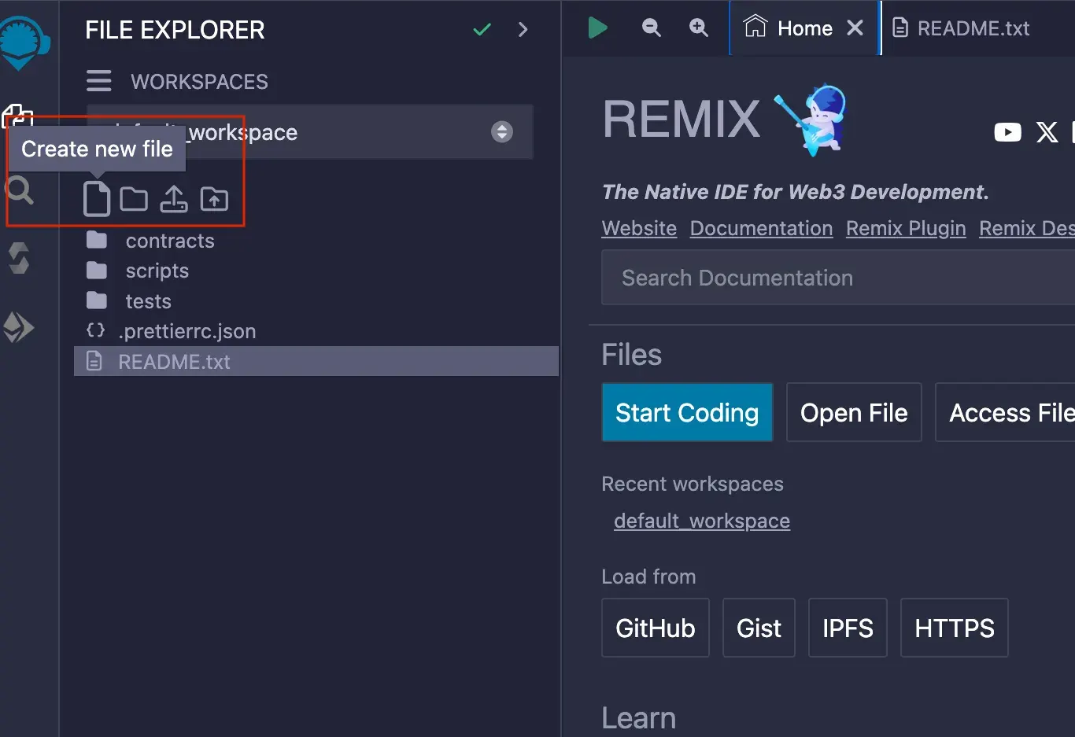Image resolution: width=1075 pixels, height=737 pixels.
Task: Open the X (Twitter) icon link
Action: tap(1047, 132)
